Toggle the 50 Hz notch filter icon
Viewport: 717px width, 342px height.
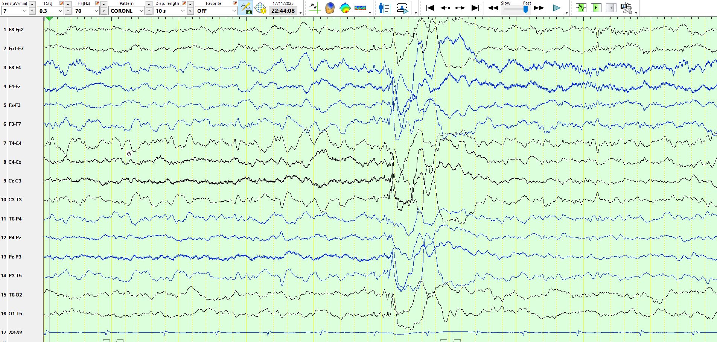click(246, 8)
